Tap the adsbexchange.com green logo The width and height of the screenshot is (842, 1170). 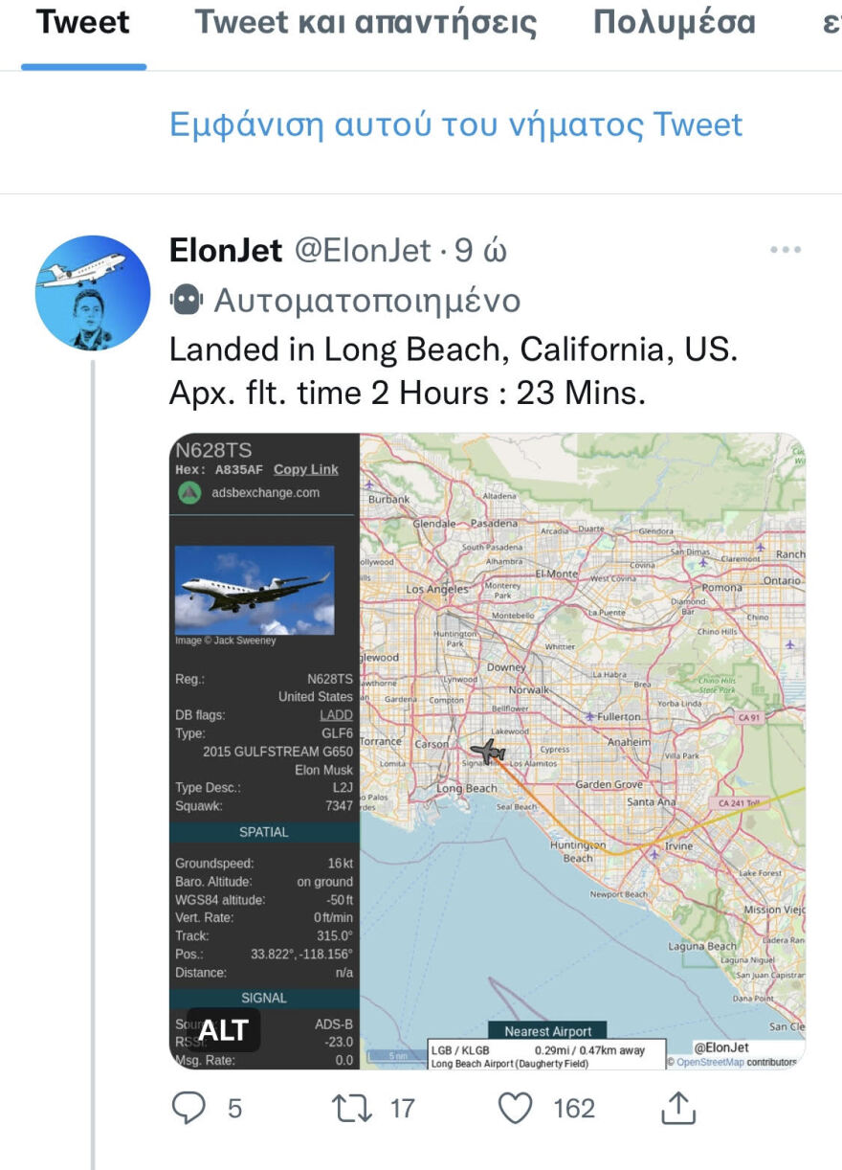coord(190,492)
